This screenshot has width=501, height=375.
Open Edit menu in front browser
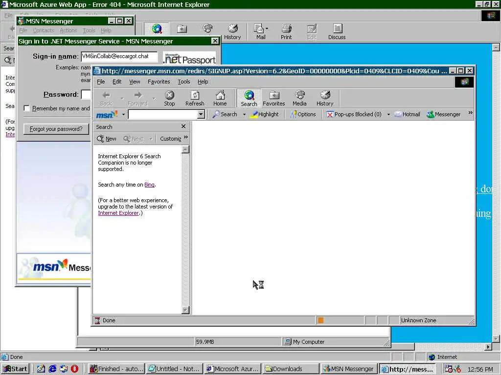coord(117,82)
